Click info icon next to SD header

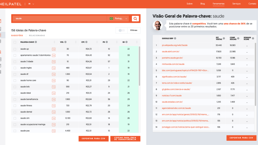tap(126, 42)
